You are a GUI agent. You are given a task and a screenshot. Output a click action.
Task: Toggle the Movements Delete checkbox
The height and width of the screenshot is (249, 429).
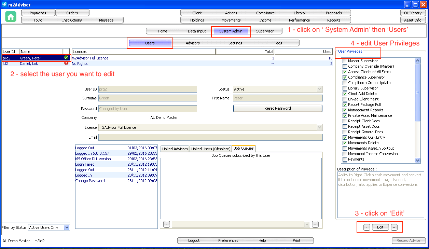(345, 143)
